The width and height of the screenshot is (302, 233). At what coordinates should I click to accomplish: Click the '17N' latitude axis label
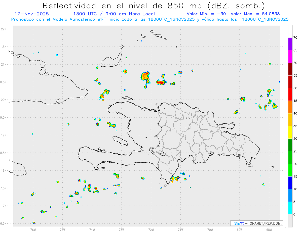(x=4, y=206)
